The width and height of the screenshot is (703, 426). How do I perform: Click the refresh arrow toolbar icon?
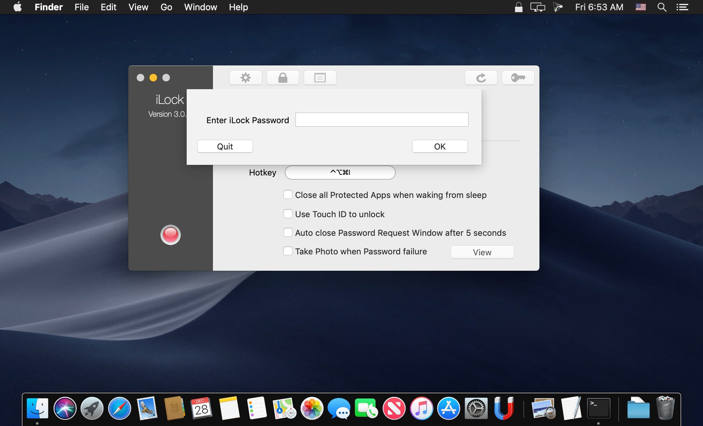(x=481, y=78)
